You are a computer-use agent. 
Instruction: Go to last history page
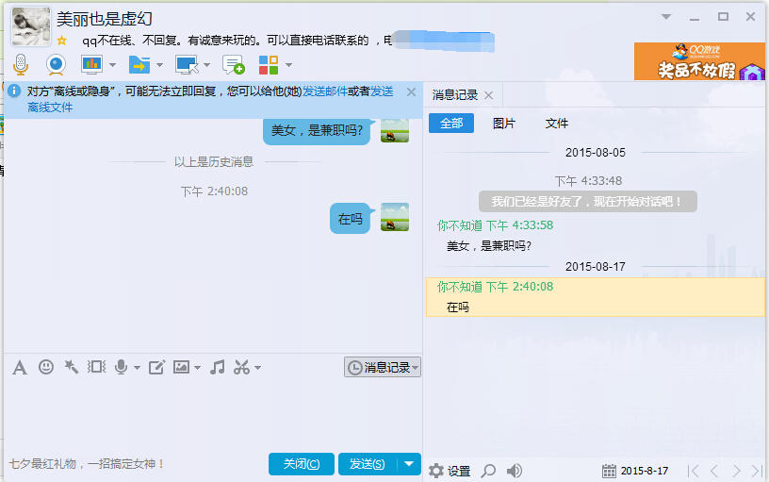tap(758, 471)
